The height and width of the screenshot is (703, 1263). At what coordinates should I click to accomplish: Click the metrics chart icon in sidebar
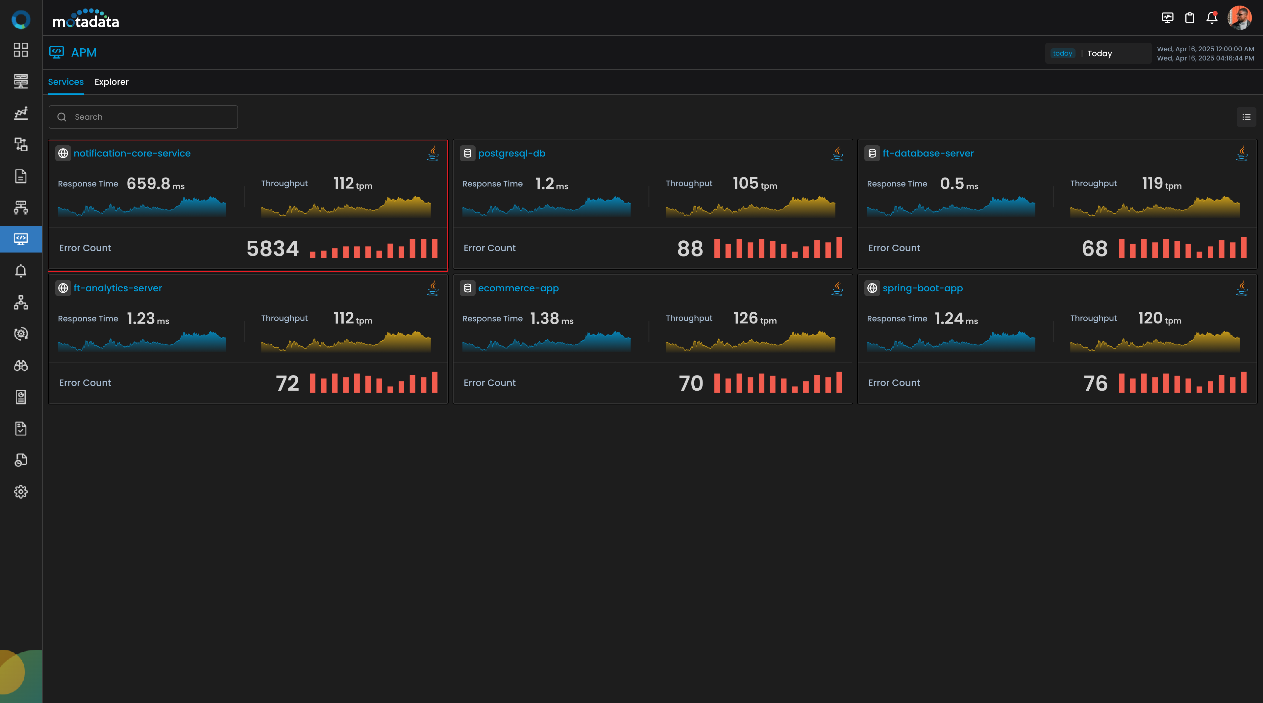click(21, 113)
